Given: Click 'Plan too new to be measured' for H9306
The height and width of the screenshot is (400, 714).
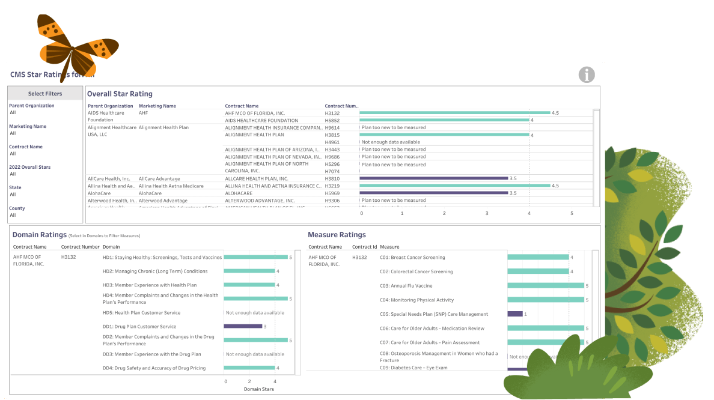Looking at the screenshot, I should [394, 200].
